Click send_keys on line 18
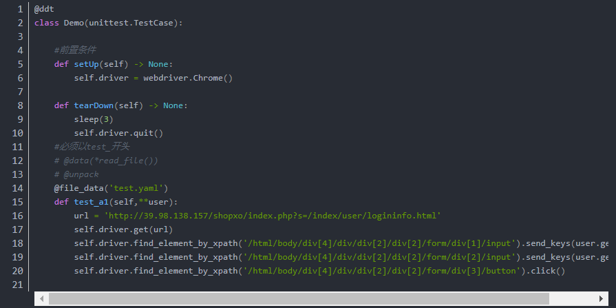 click(548, 243)
